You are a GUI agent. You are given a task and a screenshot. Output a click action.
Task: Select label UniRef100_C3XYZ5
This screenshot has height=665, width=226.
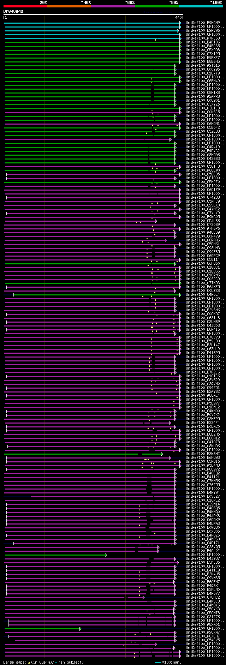[203, 104]
